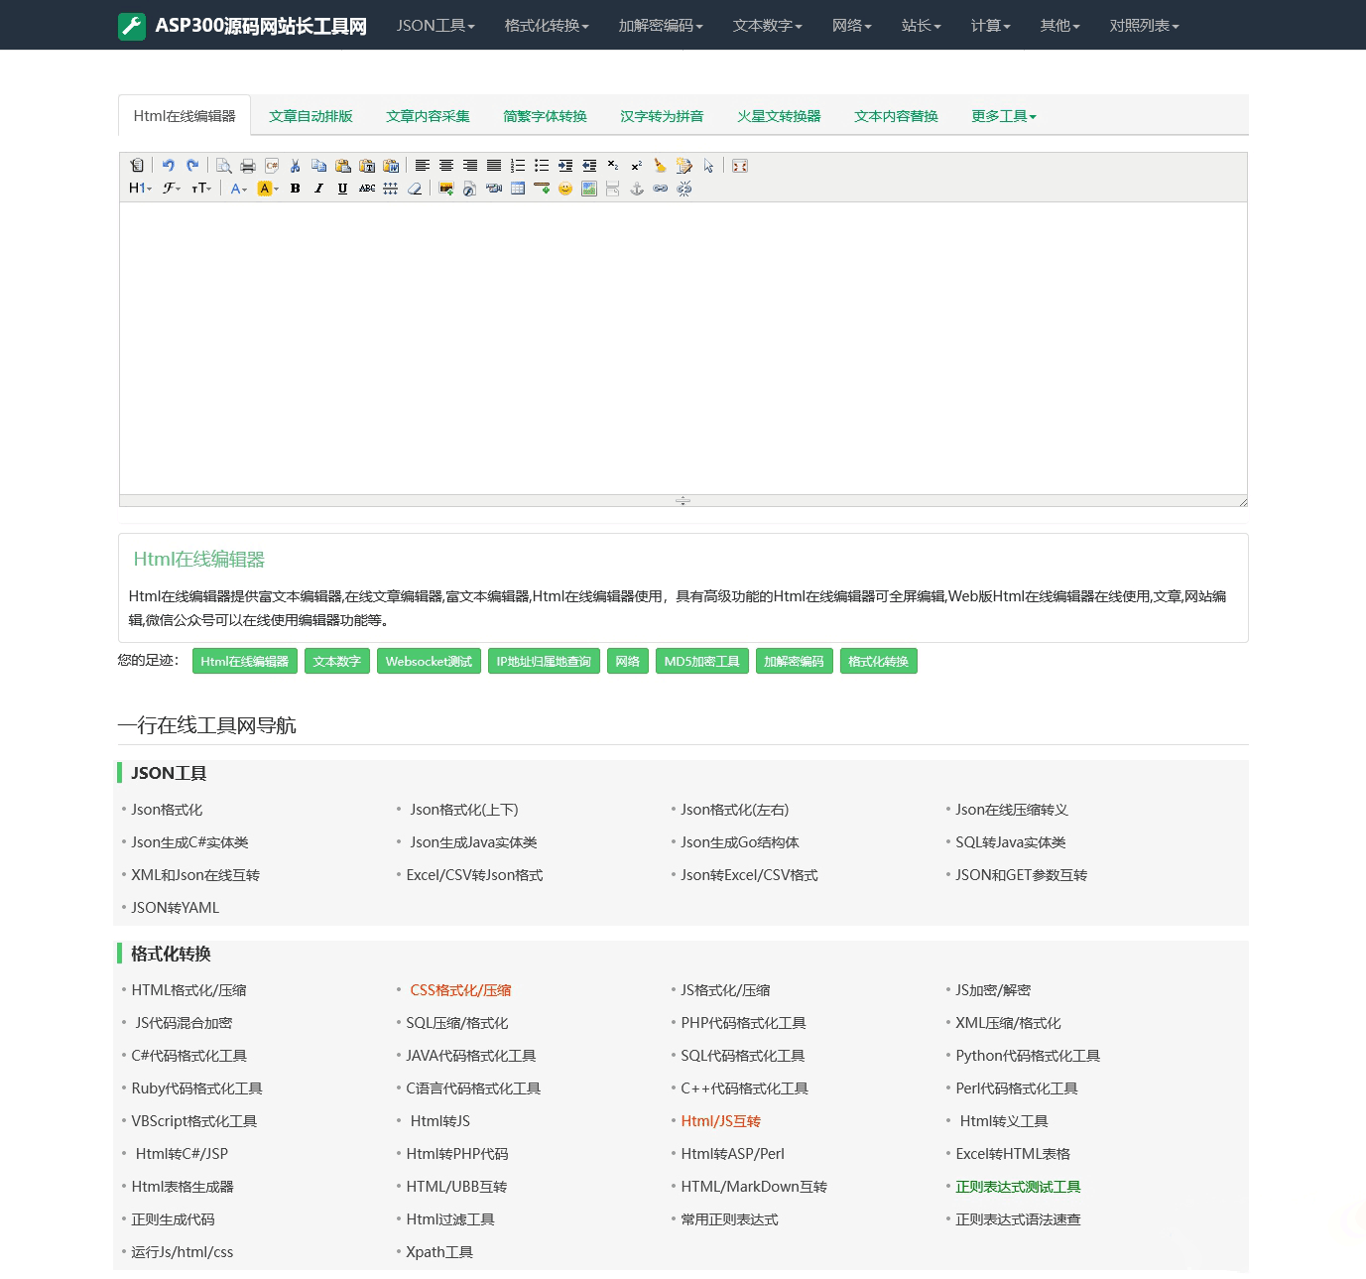Click the insert hyperlink chain icon
1366x1279 pixels.
[x=661, y=189]
